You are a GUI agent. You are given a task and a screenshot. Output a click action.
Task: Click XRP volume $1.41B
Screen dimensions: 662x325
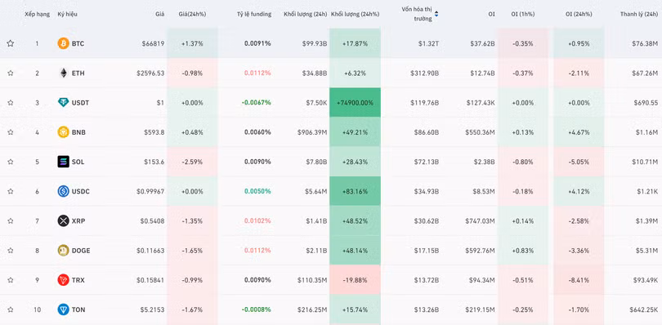316,220
